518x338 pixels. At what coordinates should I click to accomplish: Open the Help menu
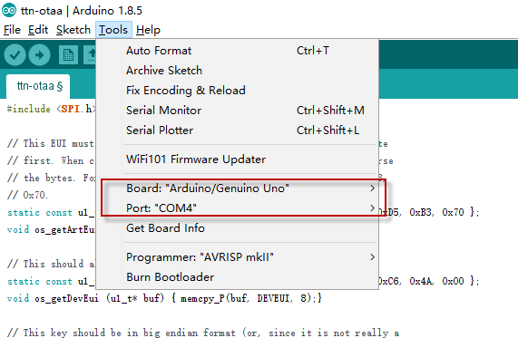(148, 30)
